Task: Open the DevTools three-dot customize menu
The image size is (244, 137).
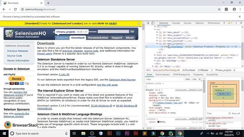Action: (x=236, y=23)
